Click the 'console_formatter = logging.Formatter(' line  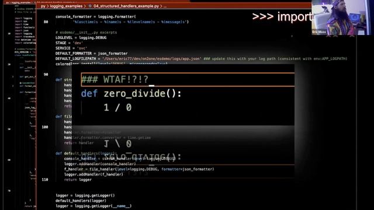(x=96, y=17)
